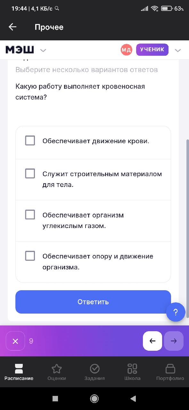This screenshot has width=189, height=410.
Task: Click the vertical scrollbar on the right edge
Action: coord(188,229)
